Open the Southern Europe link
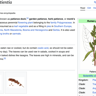This screenshot has width=96, height=96. 63,26
